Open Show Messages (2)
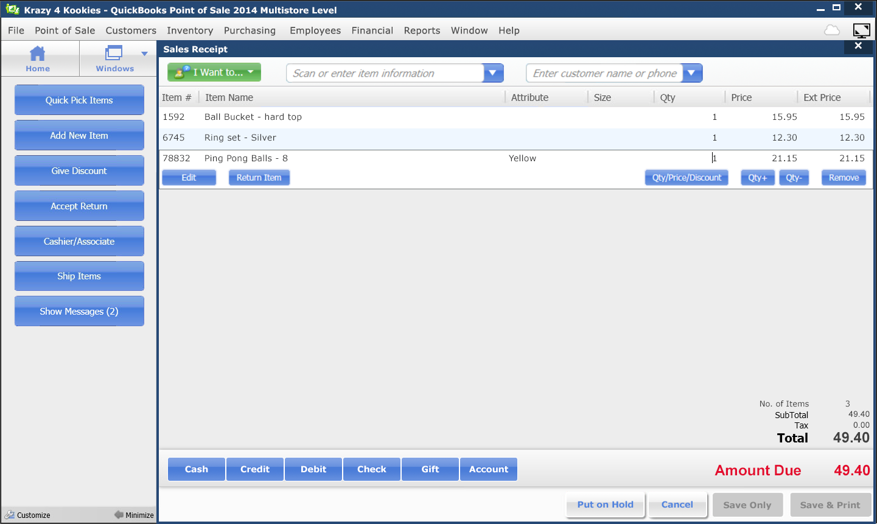 pos(79,311)
